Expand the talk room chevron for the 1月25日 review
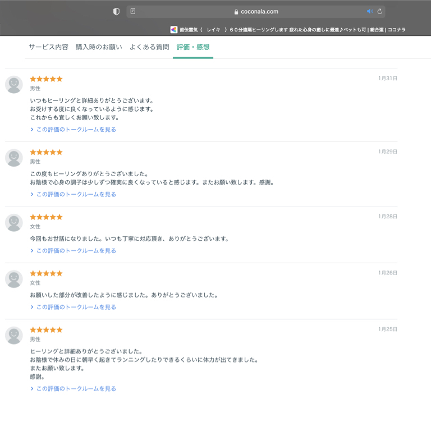The height and width of the screenshot is (431, 431). (x=32, y=389)
